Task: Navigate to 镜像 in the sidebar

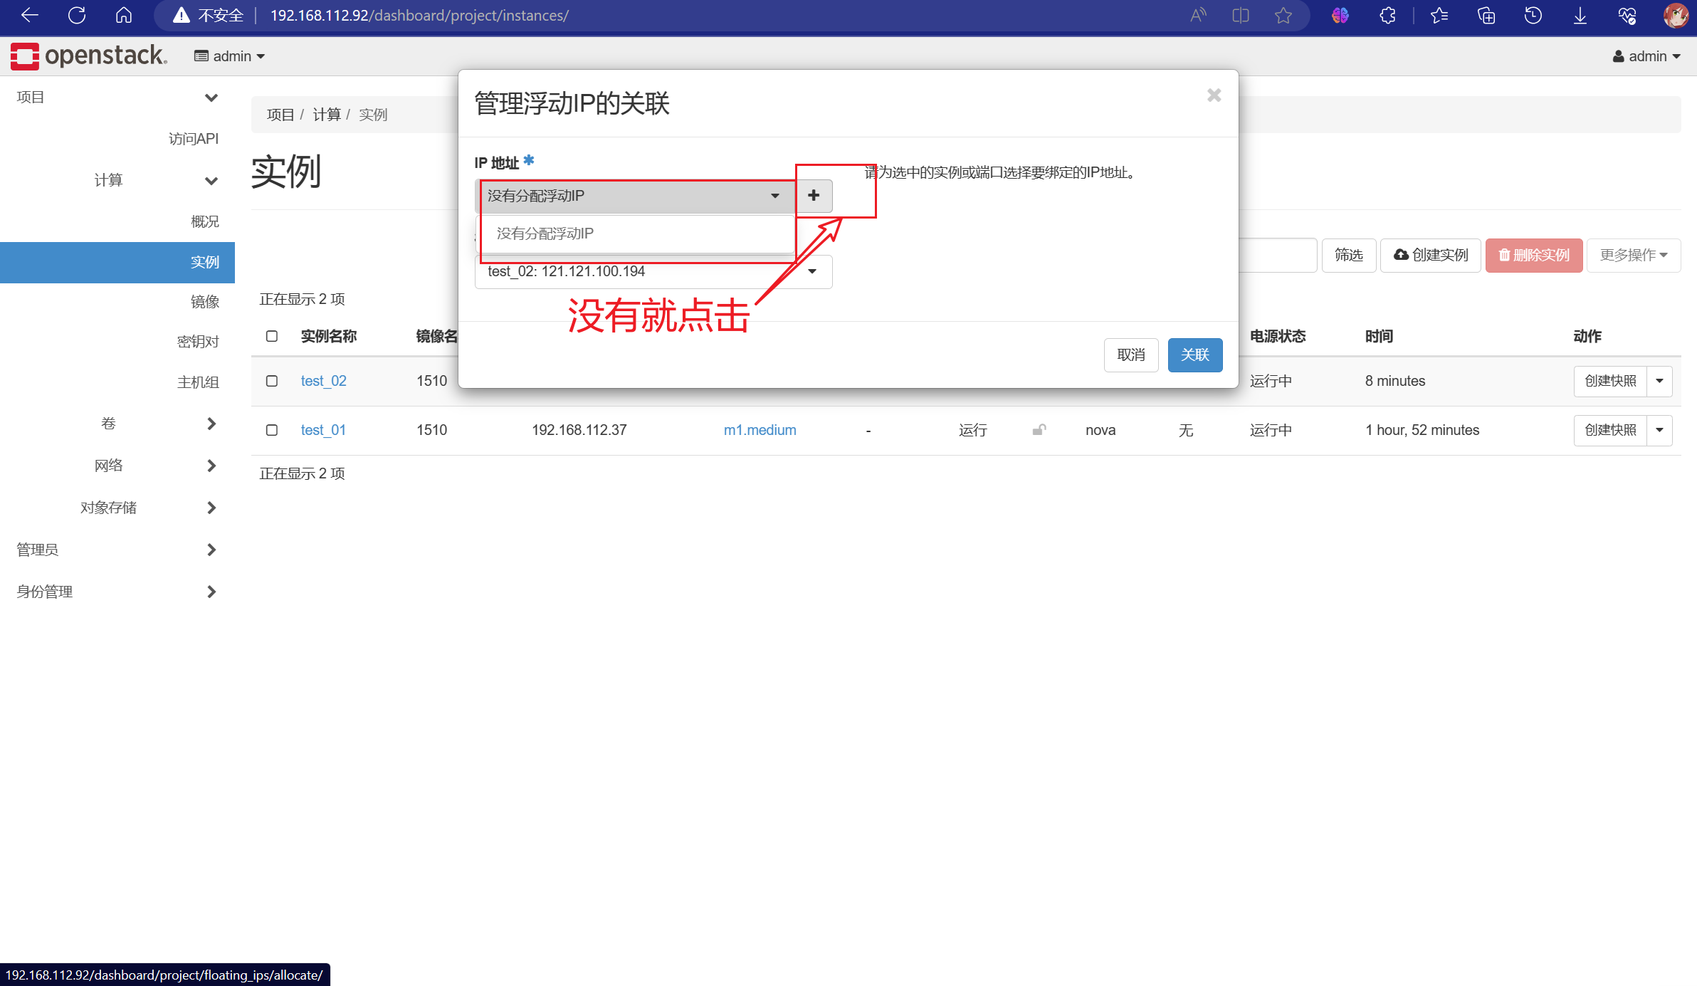Action: [205, 301]
